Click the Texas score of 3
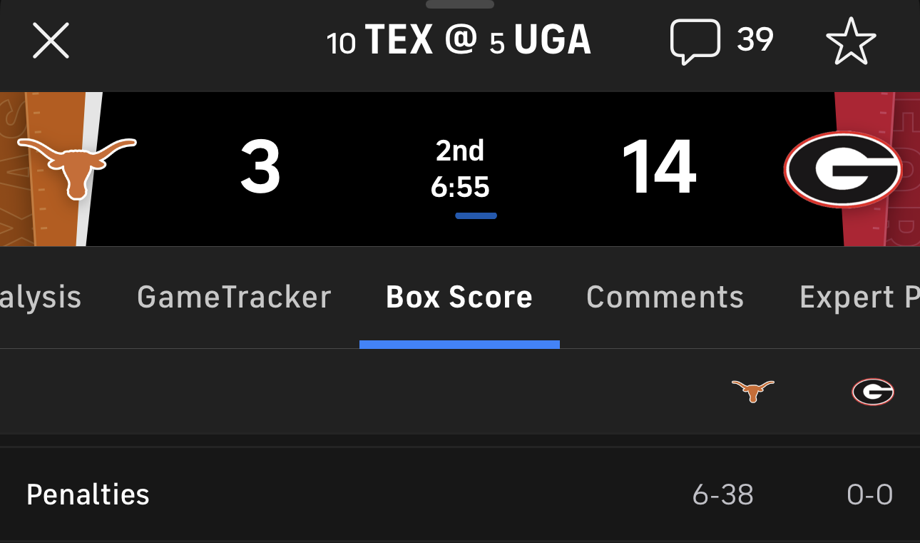920x543 pixels. coord(260,168)
